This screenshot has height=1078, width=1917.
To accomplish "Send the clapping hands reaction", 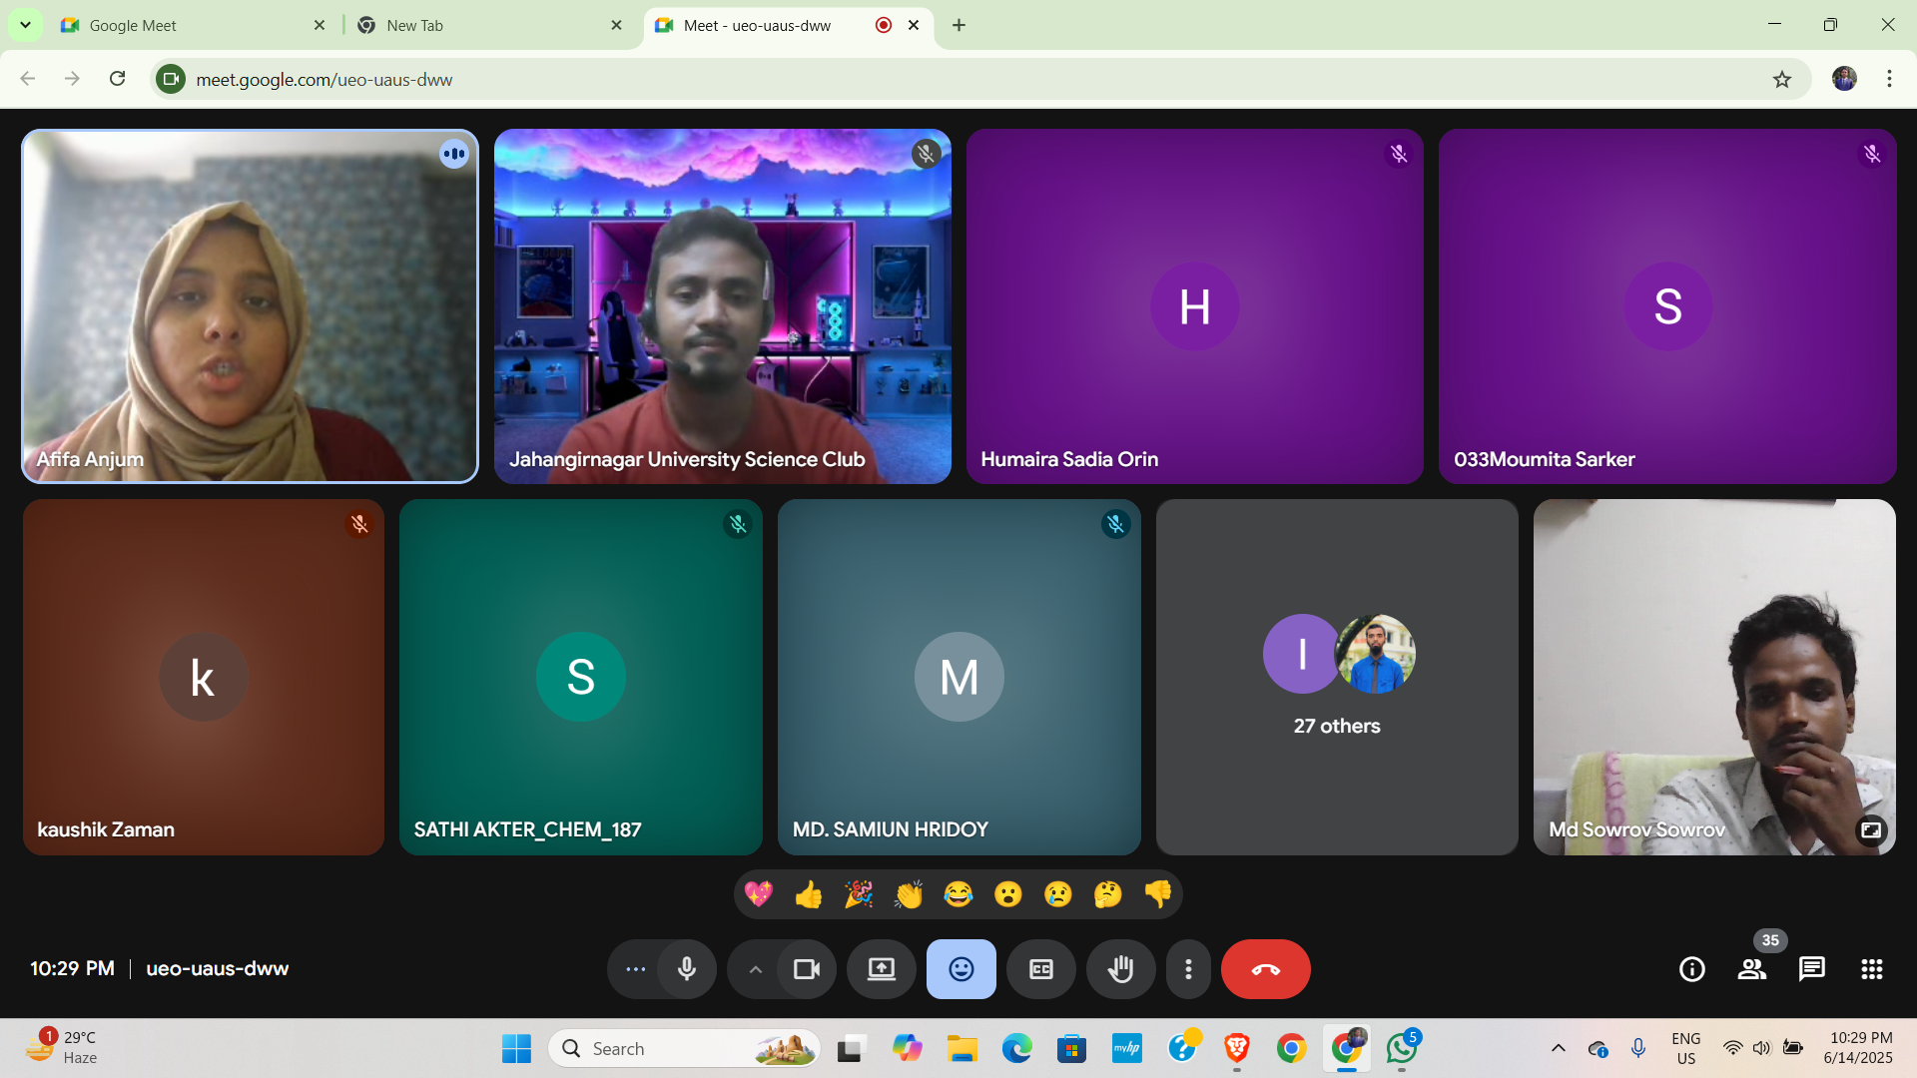I will click(909, 894).
